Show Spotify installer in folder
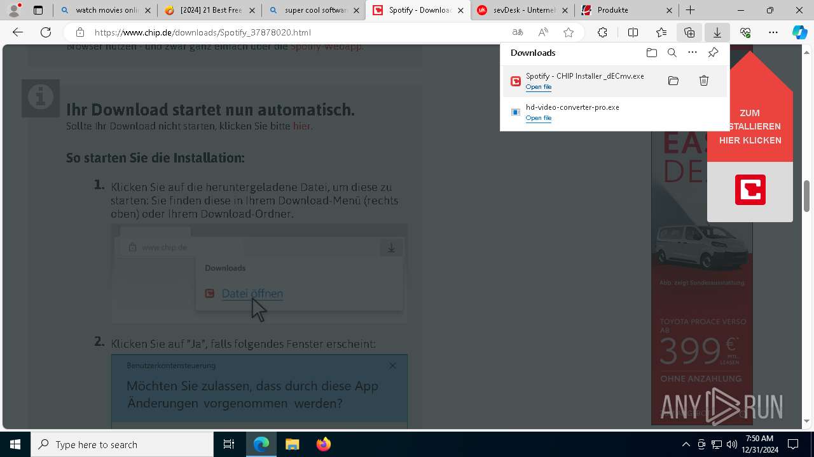This screenshot has width=814, height=457. point(673,81)
